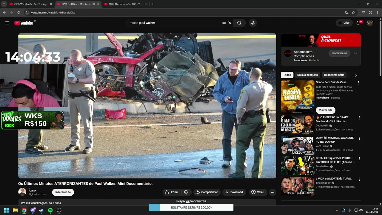This screenshot has height=215, width=382.
Task: Open the Windows Start menu
Action: pos(6,210)
